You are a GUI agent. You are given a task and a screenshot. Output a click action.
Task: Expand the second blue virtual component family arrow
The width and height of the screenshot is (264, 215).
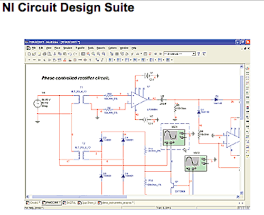(123, 60)
